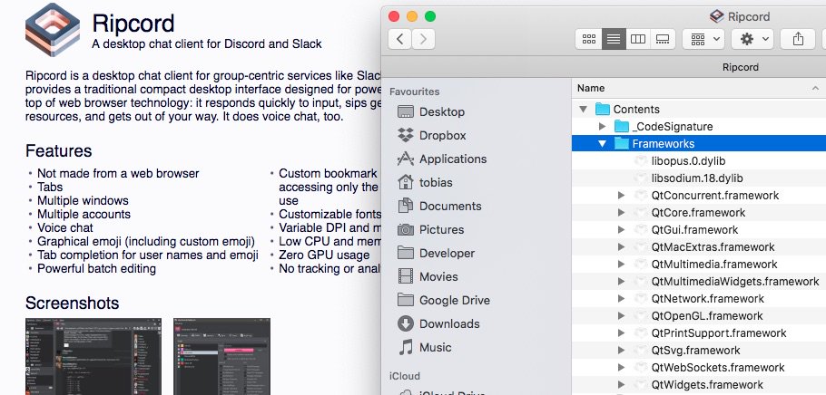The width and height of the screenshot is (826, 395).
Task: Click the Ripcord proxy icon in title bar
Action: point(716,16)
